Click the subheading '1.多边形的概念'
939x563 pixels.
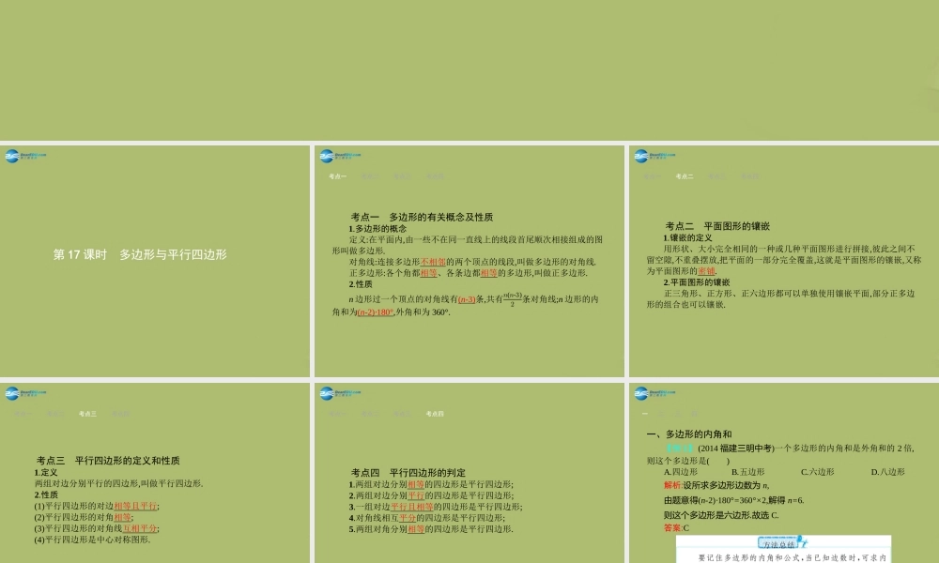click(x=377, y=229)
